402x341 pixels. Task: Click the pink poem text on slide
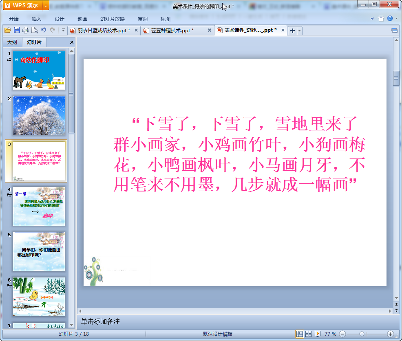tap(239, 154)
